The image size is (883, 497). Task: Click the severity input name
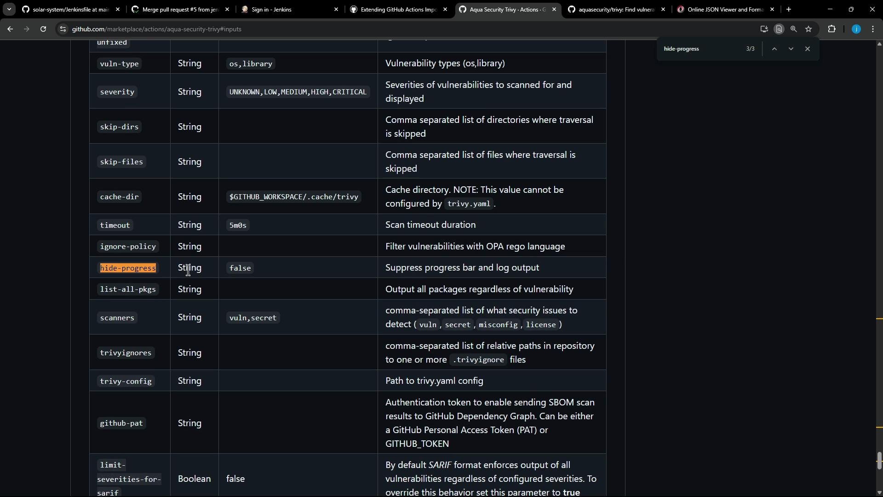point(117,92)
